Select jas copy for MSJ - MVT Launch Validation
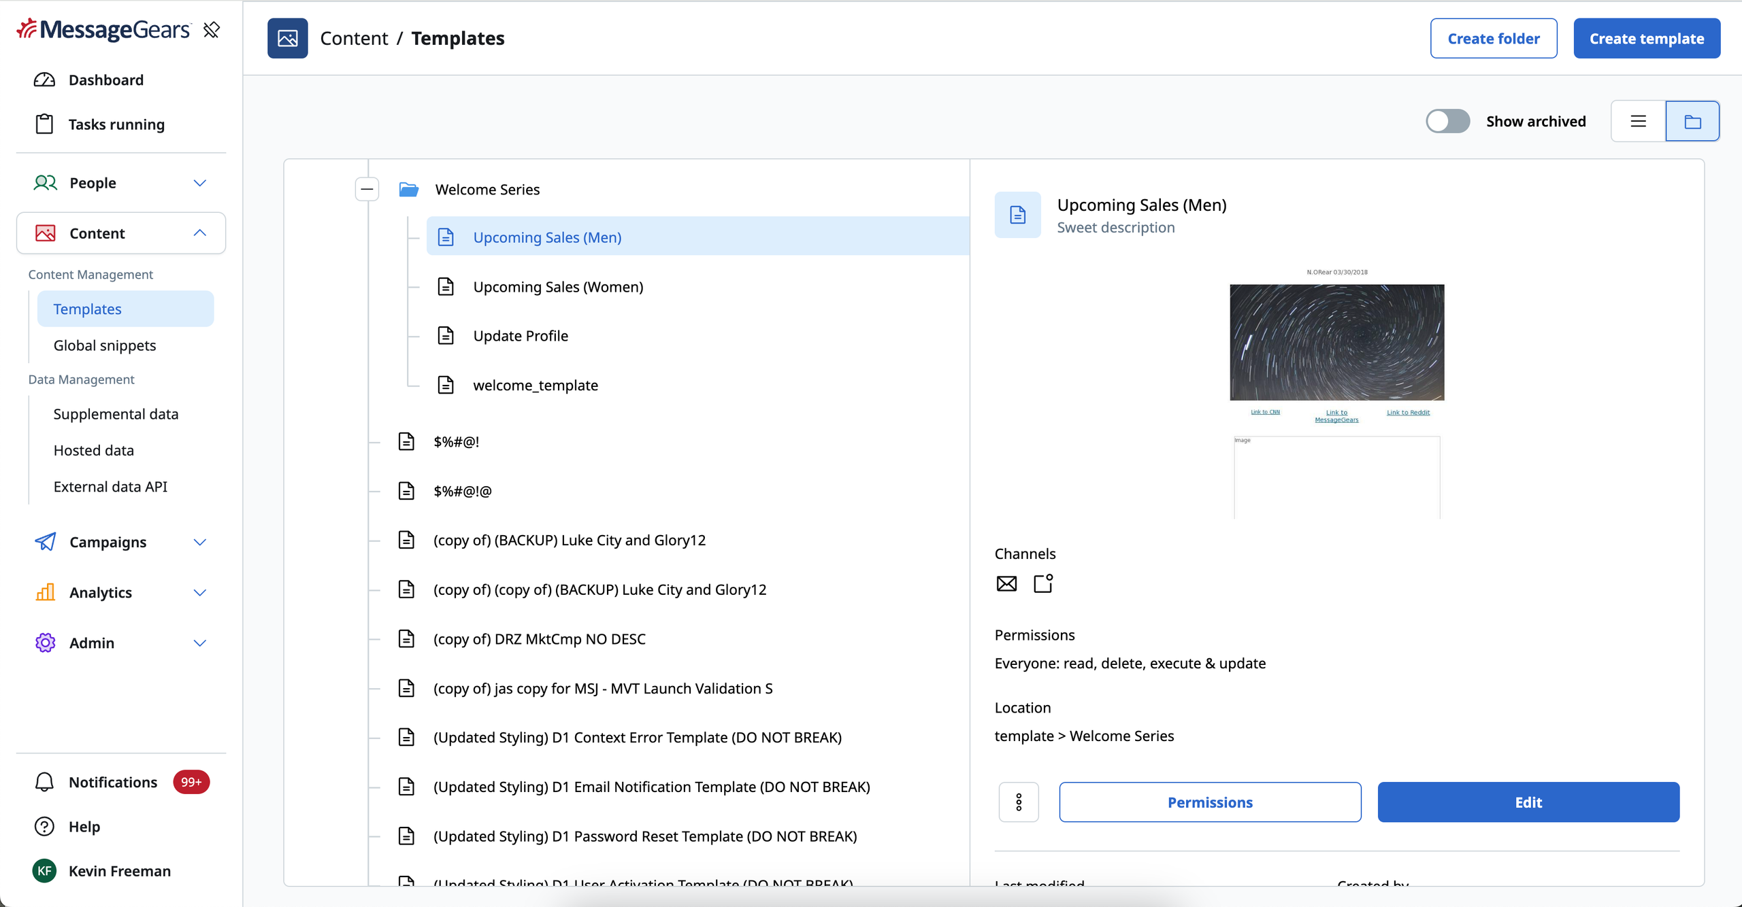This screenshot has height=907, width=1742. coord(603,688)
